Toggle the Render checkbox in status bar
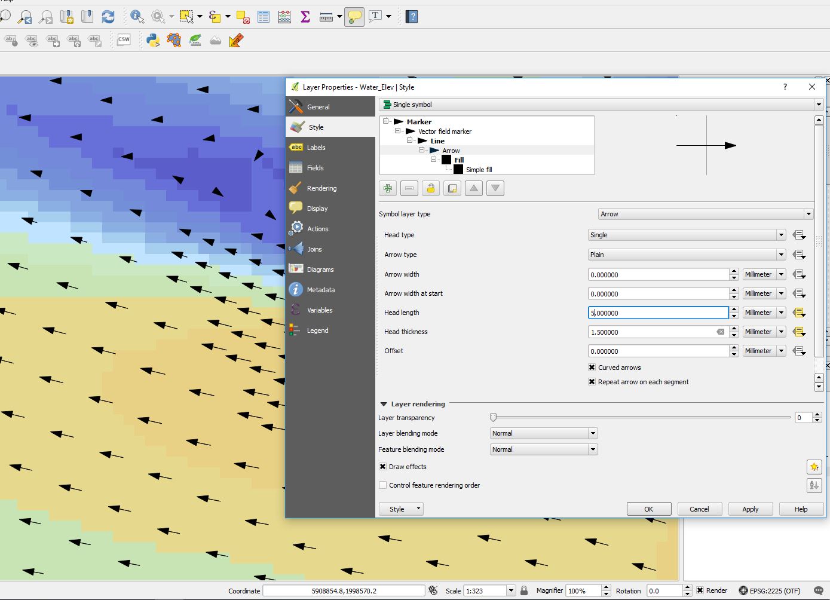830x600 pixels. coord(700,590)
